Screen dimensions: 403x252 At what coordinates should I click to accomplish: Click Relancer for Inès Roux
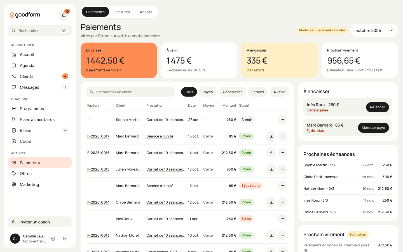point(378,107)
